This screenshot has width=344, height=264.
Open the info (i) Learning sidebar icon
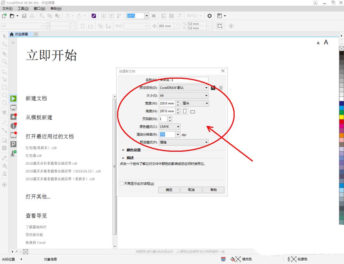tap(13, 126)
